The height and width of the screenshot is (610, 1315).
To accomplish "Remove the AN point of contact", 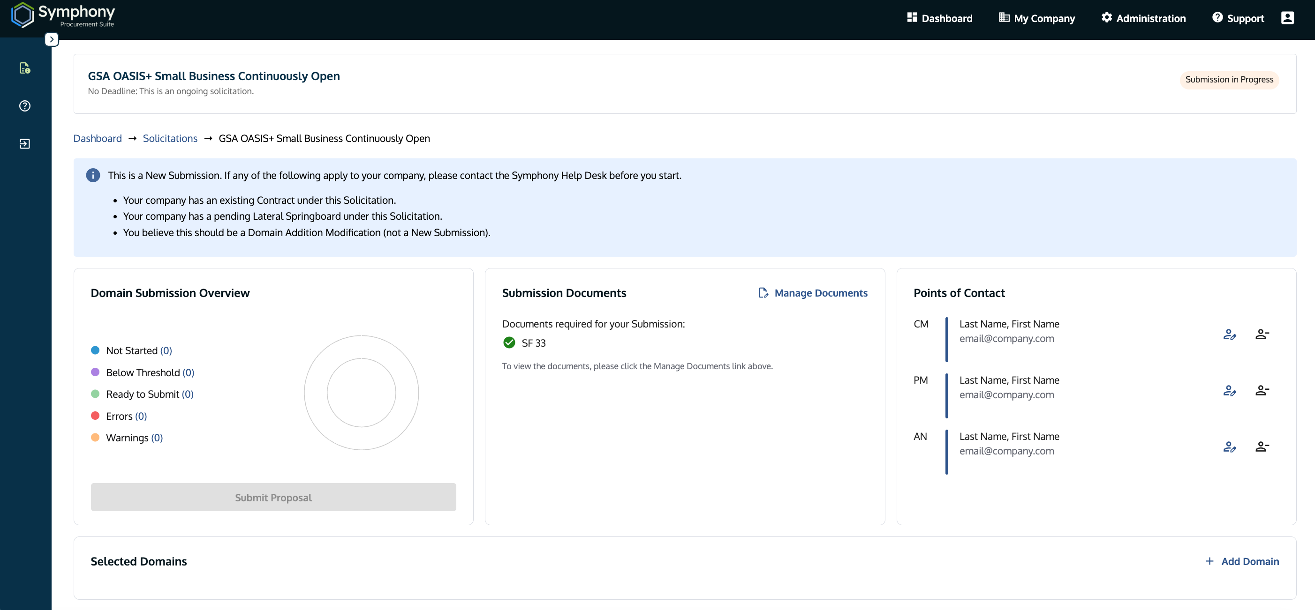I will (x=1262, y=447).
